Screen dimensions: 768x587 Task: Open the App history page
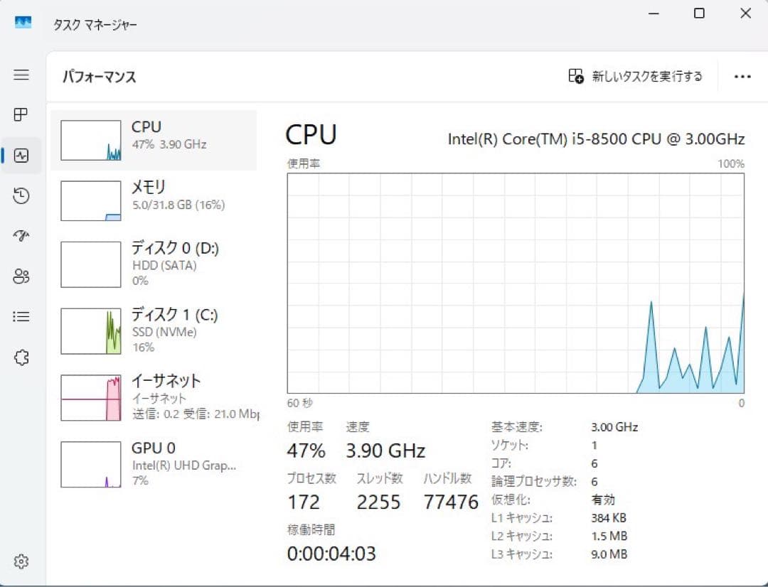21,195
